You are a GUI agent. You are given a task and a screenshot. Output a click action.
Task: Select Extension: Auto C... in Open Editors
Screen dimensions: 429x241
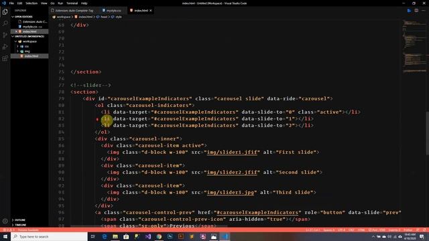[35, 21]
